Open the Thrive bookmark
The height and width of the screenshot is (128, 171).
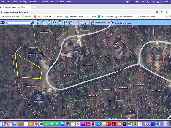91,17
